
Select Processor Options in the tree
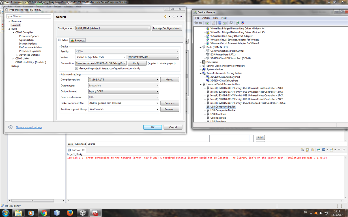coord(29,36)
